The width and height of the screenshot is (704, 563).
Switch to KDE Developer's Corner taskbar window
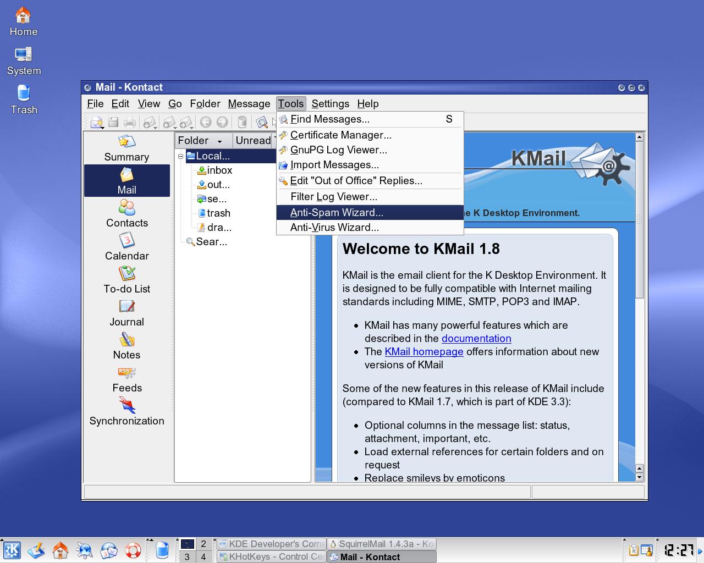(271, 544)
